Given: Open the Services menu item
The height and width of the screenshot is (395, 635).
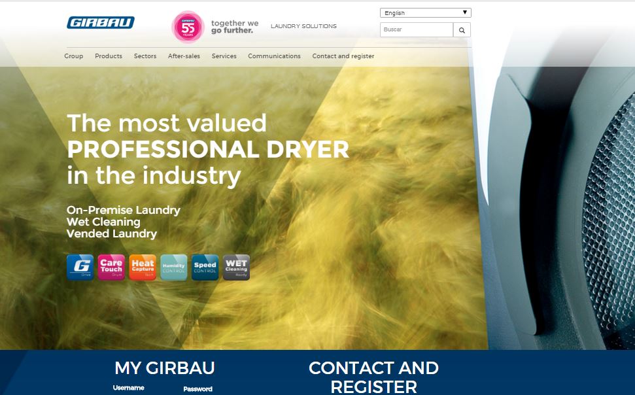Looking at the screenshot, I should 224,56.
